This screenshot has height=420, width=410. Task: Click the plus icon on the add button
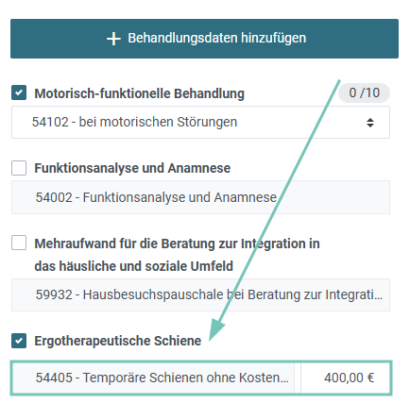coord(113,39)
